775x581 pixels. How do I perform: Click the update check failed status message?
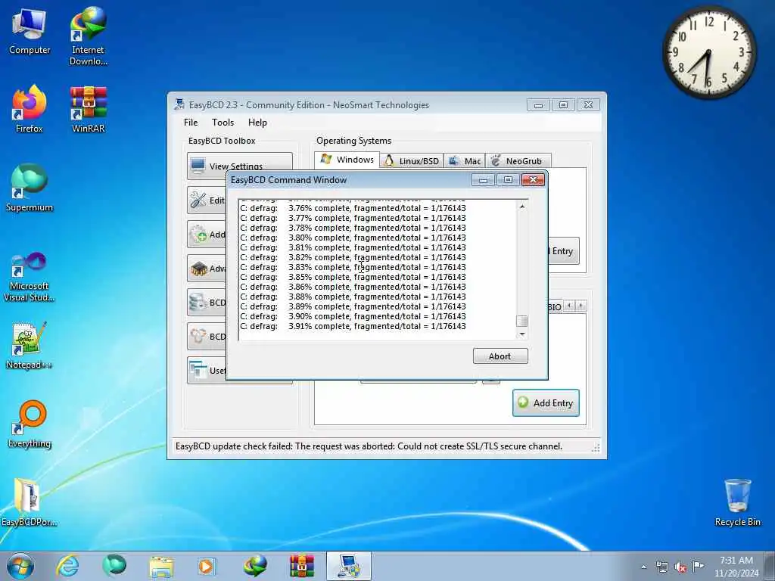pyautogui.click(x=369, y=446)
